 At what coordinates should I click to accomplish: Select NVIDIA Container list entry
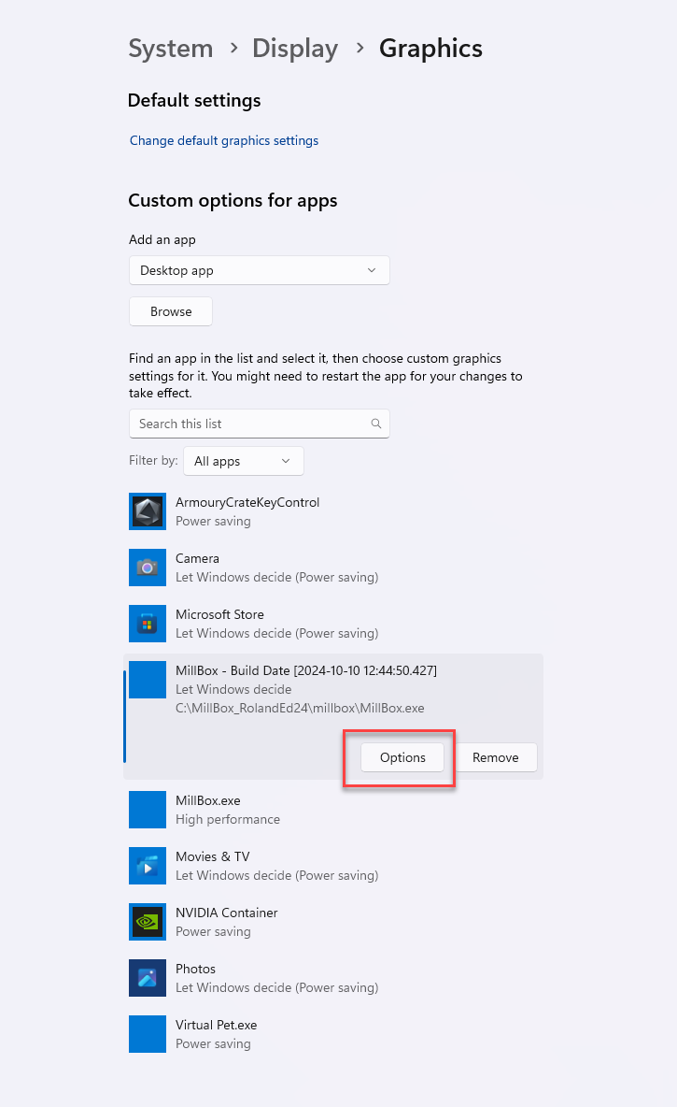(332, 922)
